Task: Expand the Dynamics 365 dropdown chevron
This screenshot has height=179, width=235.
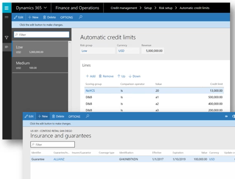Action: pos(45,8)
